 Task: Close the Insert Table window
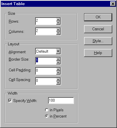pyautogui.click(x=113, y=4)
